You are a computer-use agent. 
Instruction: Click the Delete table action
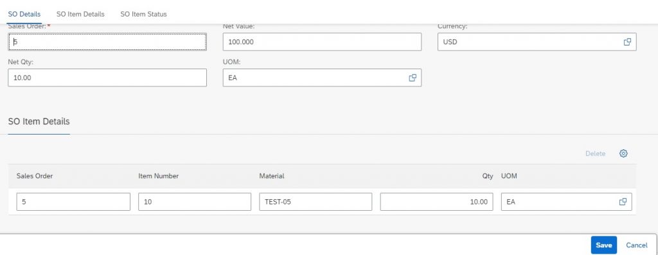pyautogui.click(x=596, y=154)
